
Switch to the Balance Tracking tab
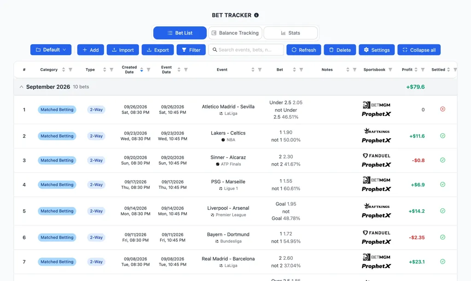click(x=235, y=33)
